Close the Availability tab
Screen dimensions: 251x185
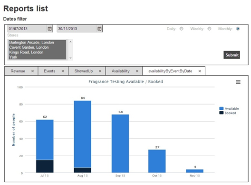coord(137,71)
